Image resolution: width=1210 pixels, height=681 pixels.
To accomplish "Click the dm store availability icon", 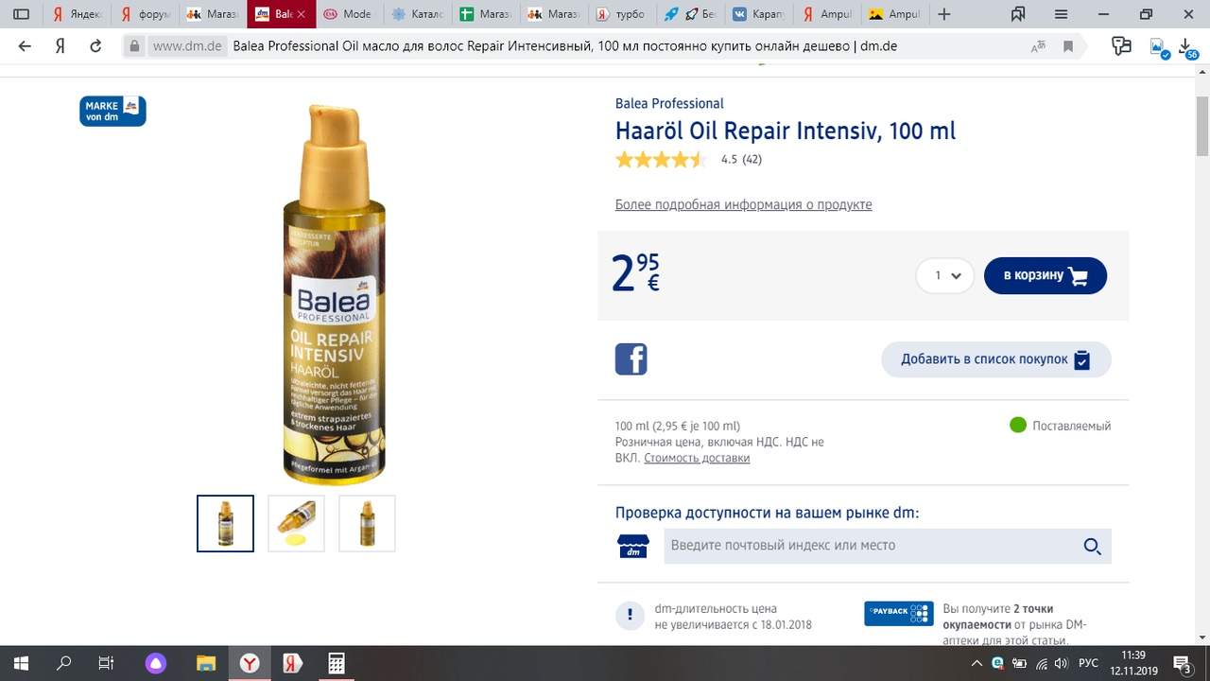I will (x=632, y=546).
